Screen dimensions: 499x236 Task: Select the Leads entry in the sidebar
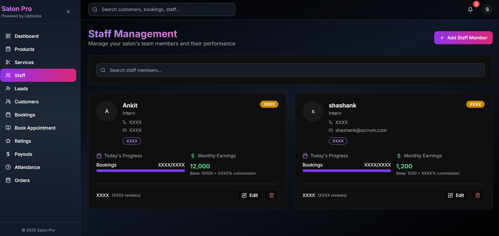[x=21, y=88]
